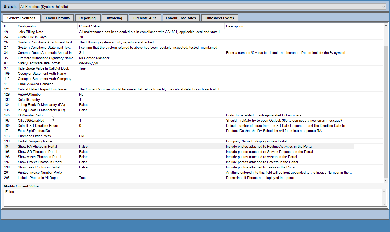Viewport: 390px width, 232px height.
Task: Open the FireMate APIs tab
Action: pos(145,18)
